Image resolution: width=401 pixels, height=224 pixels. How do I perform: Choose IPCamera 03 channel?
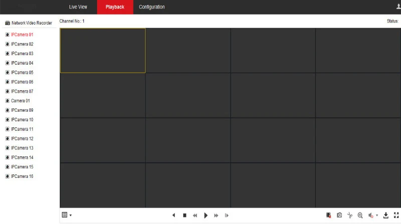click(x=22, y=54)
